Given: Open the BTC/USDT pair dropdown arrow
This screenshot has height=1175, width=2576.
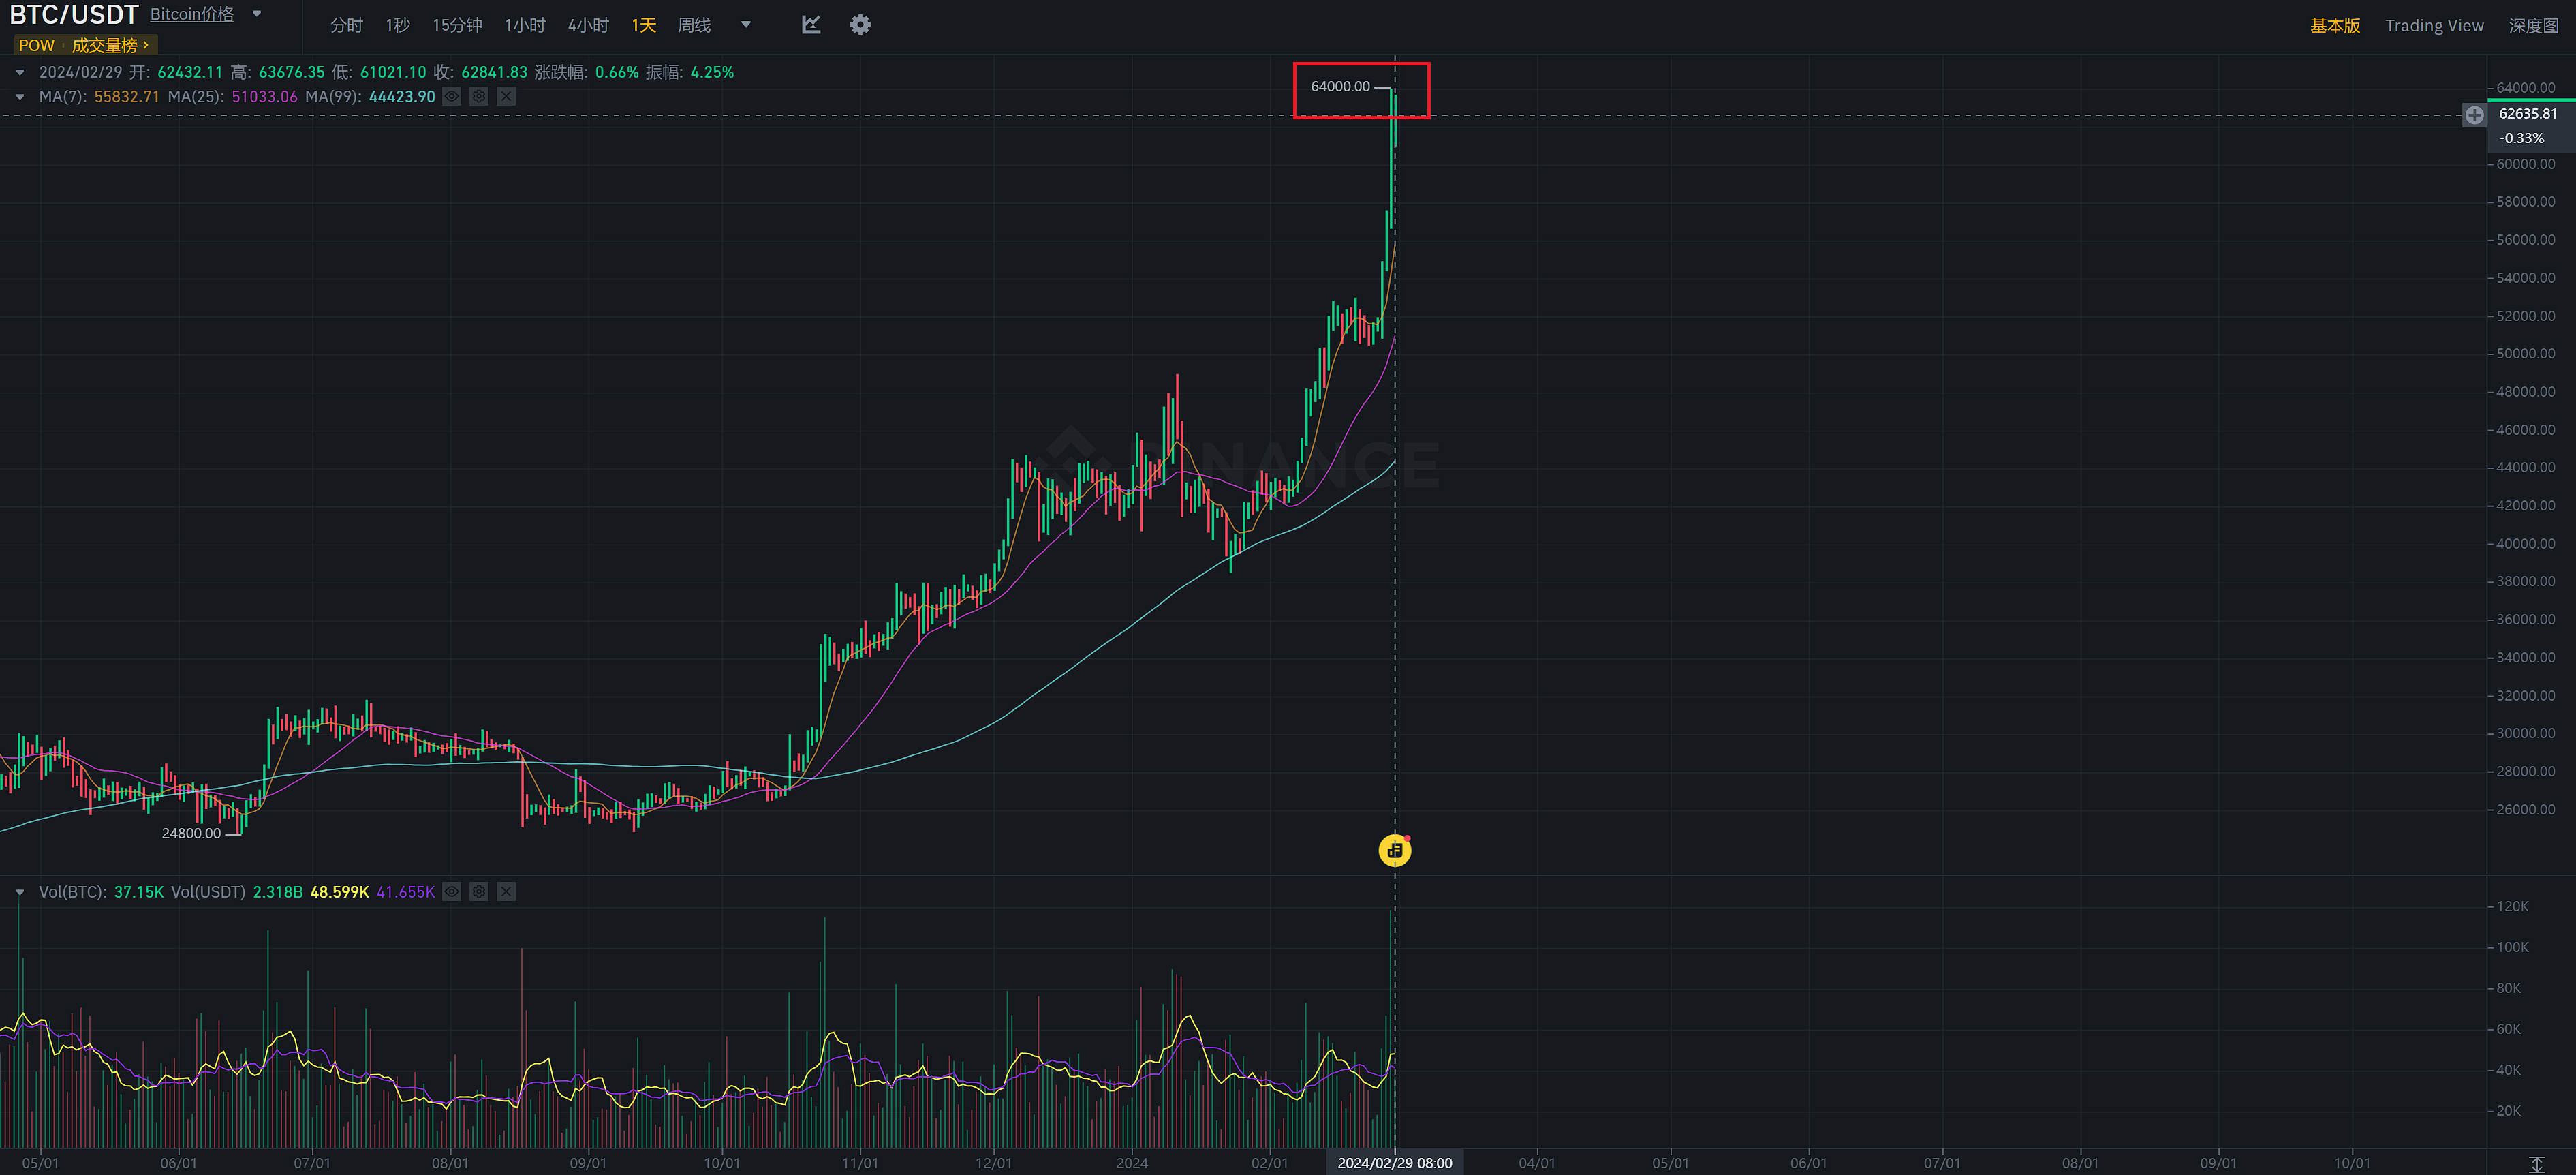Looking at the screenshot, I should coord(257,14).
